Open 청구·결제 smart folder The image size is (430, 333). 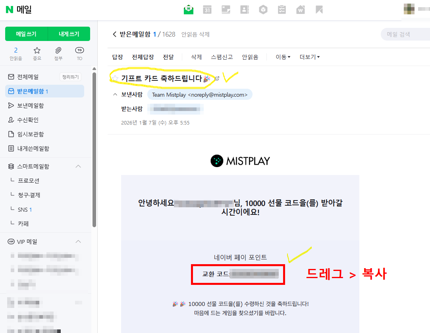pyautogui.click(x=29, y=195)
